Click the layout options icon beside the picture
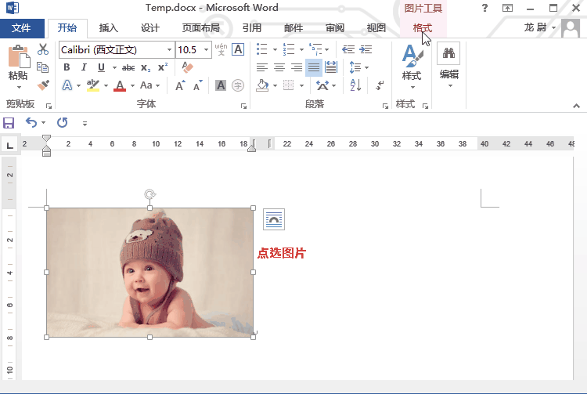Viewport: 587px width, 394px height. [x=273, y=219]
